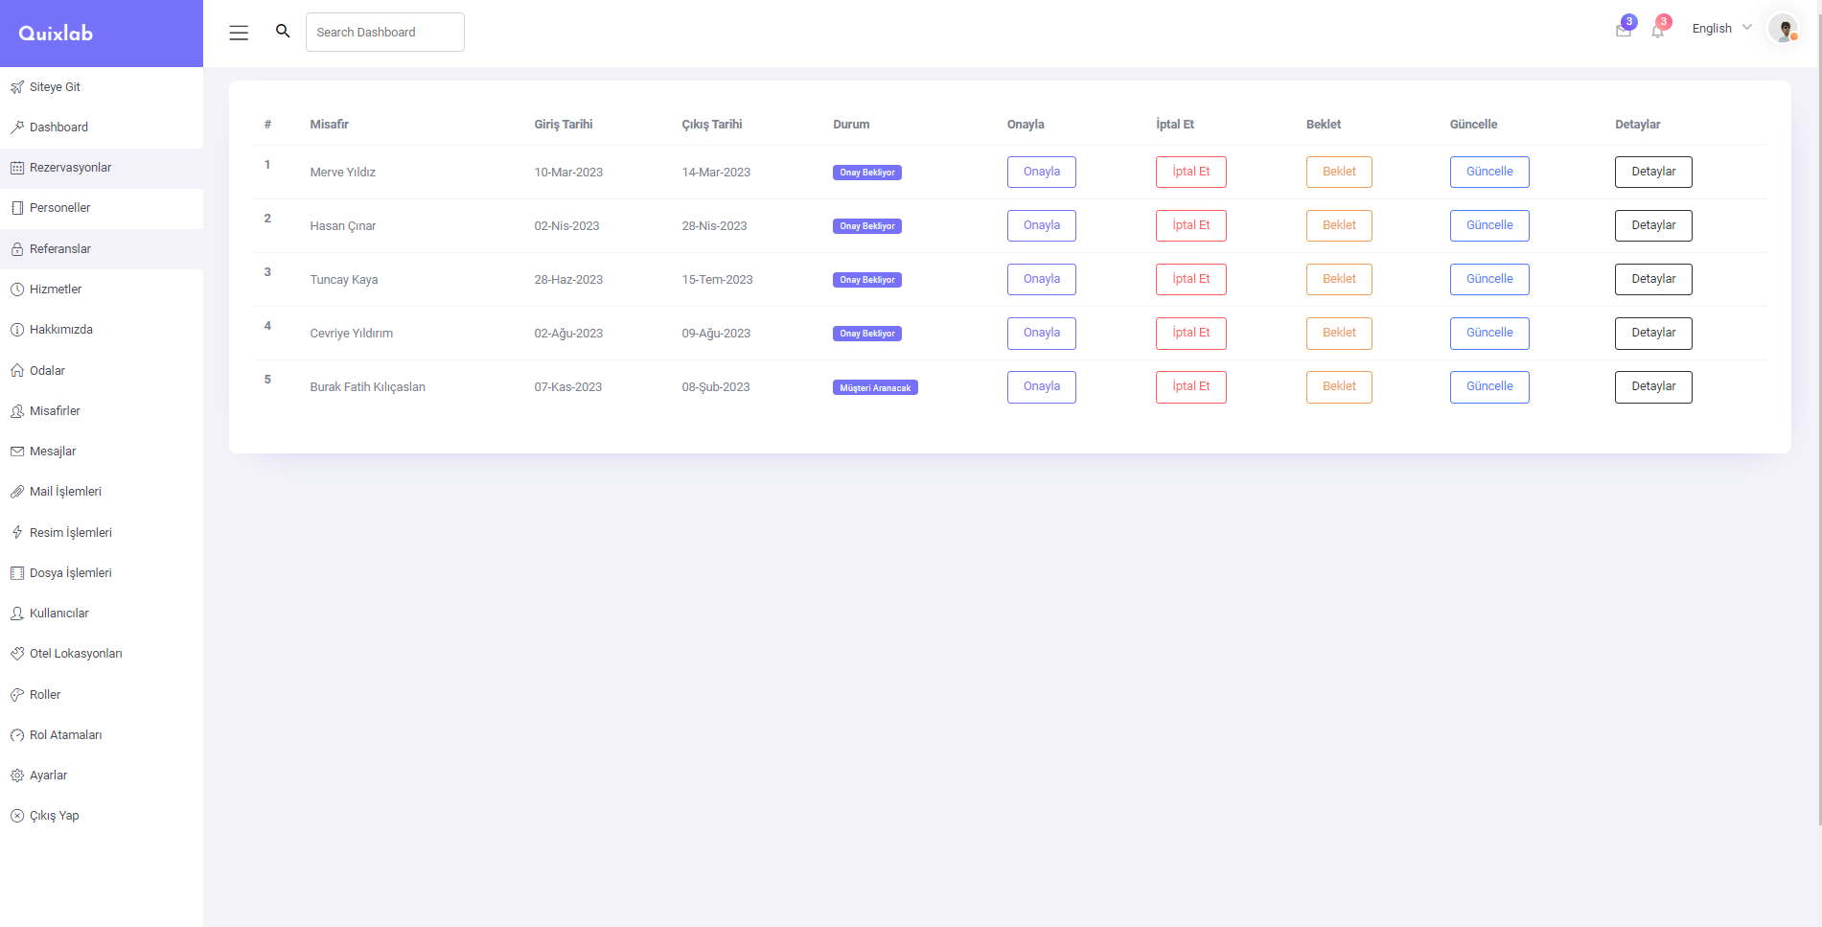Click the Giriş Tarihi column header
Screen dimensions: 1822x927
coord(564,125)
